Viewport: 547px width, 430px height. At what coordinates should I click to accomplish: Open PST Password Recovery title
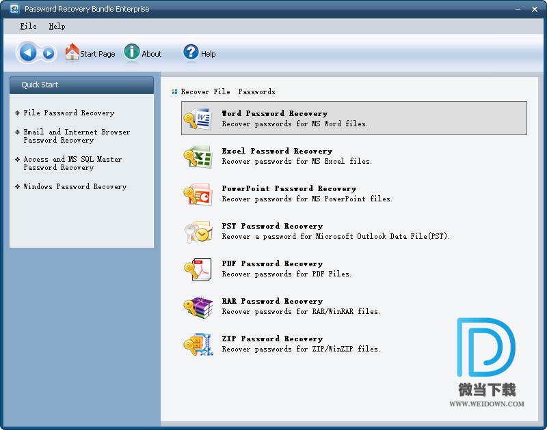click(272, 227)
